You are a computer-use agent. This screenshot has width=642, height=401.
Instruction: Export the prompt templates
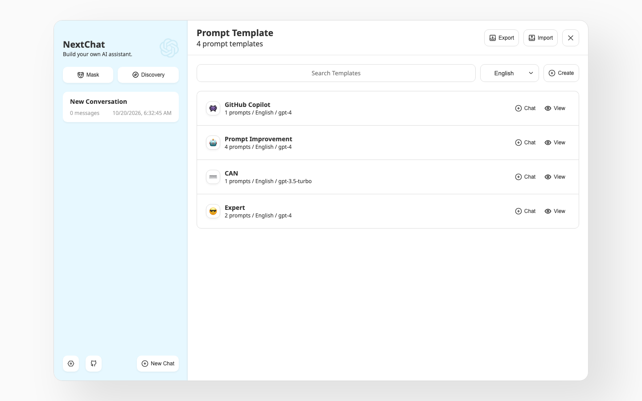[x=502, y=38]
